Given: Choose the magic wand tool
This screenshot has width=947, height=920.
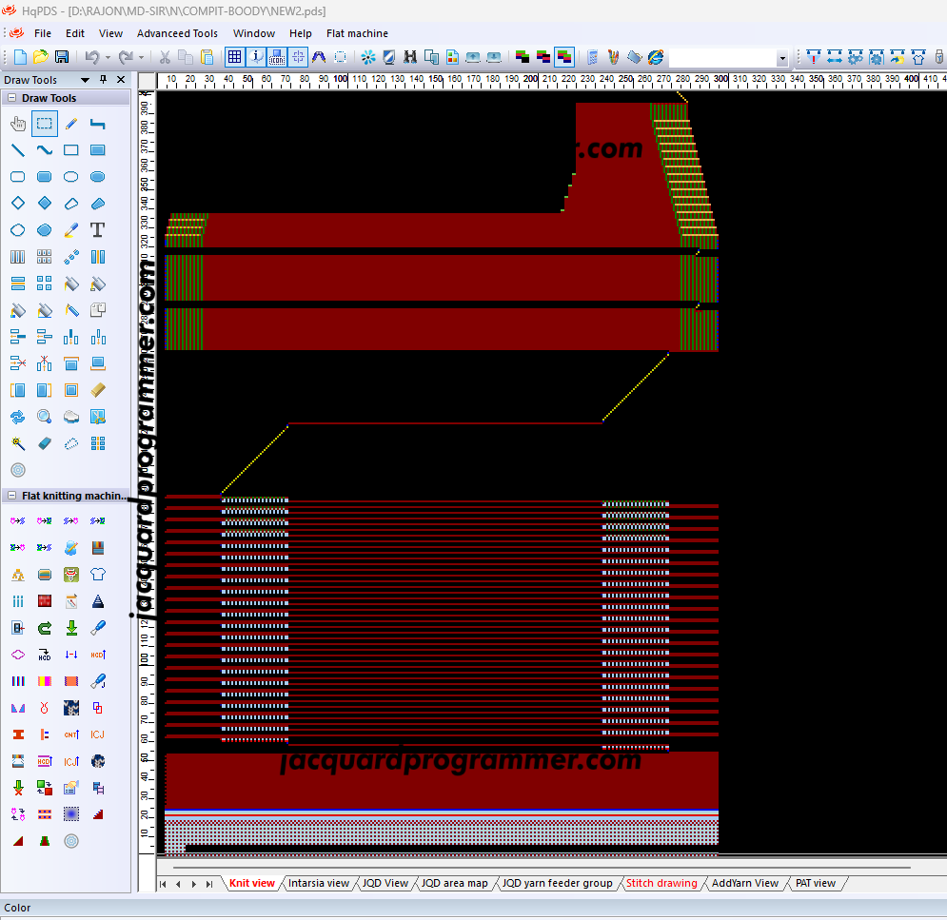Looking at the screenshot, I should pyautogui.click(x=17, y=443).
